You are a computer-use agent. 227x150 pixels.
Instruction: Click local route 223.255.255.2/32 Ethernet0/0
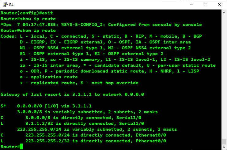(83, 141)
